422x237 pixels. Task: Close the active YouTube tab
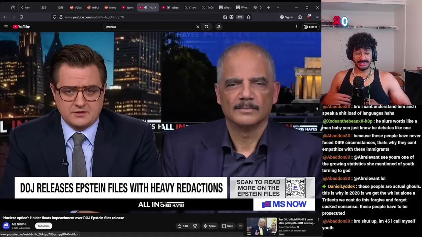pyautogui.click(x=155, y=7)
